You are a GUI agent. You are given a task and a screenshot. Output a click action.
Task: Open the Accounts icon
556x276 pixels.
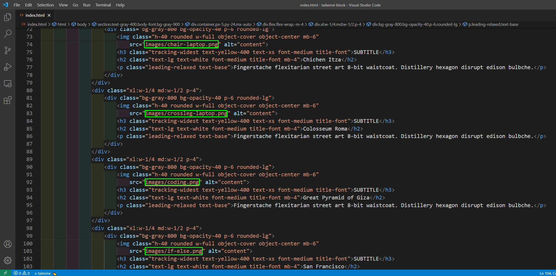tap(8, 244)
